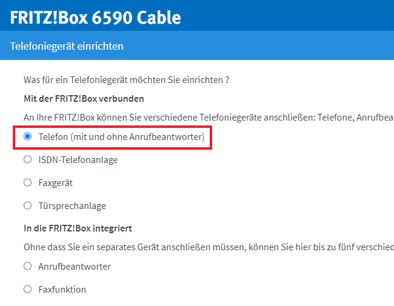394x306 pixels.
Task: Choose the ISDN-Telefonanlage radio button
Action: pyautogui.click(x=27, y=160)
